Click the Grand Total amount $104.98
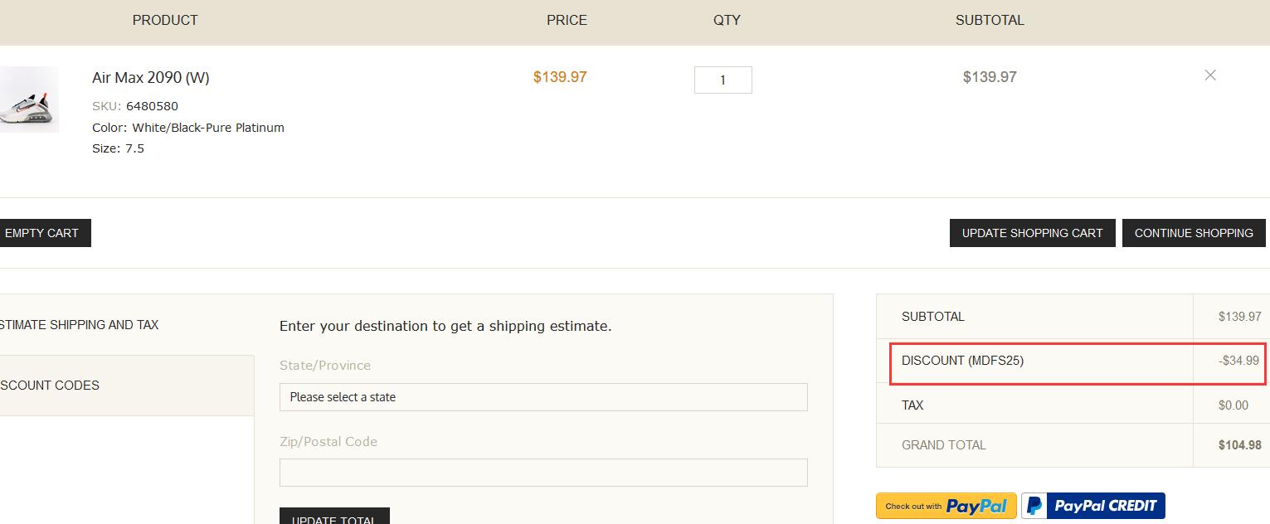The height and width of the screenshot is (524, 1270). coord(1239,445)
